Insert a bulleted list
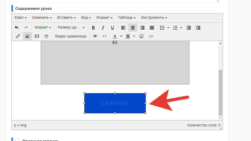The image size is (251, 141). click(x=162, y=28)
